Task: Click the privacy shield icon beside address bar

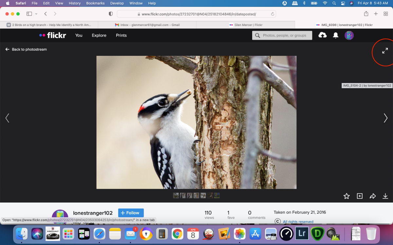Action: (111, 14)
